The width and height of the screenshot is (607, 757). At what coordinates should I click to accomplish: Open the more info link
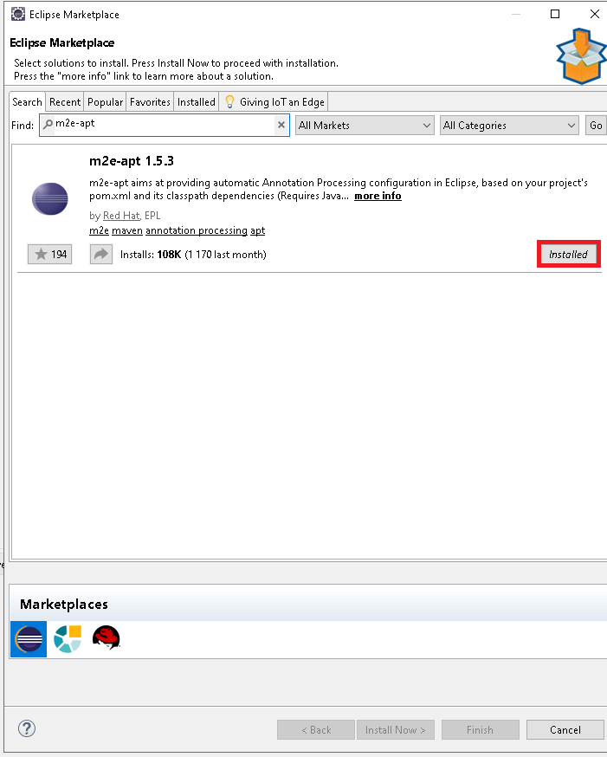378,196
